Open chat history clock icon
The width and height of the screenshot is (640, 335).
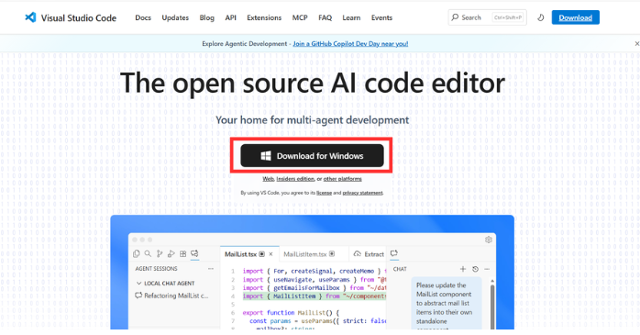click(x=475, y=269)
